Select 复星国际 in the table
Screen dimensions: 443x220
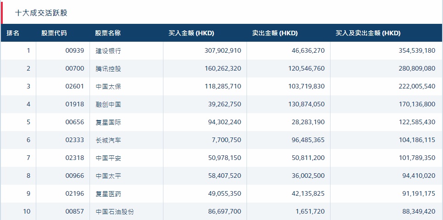click(108, 122)
